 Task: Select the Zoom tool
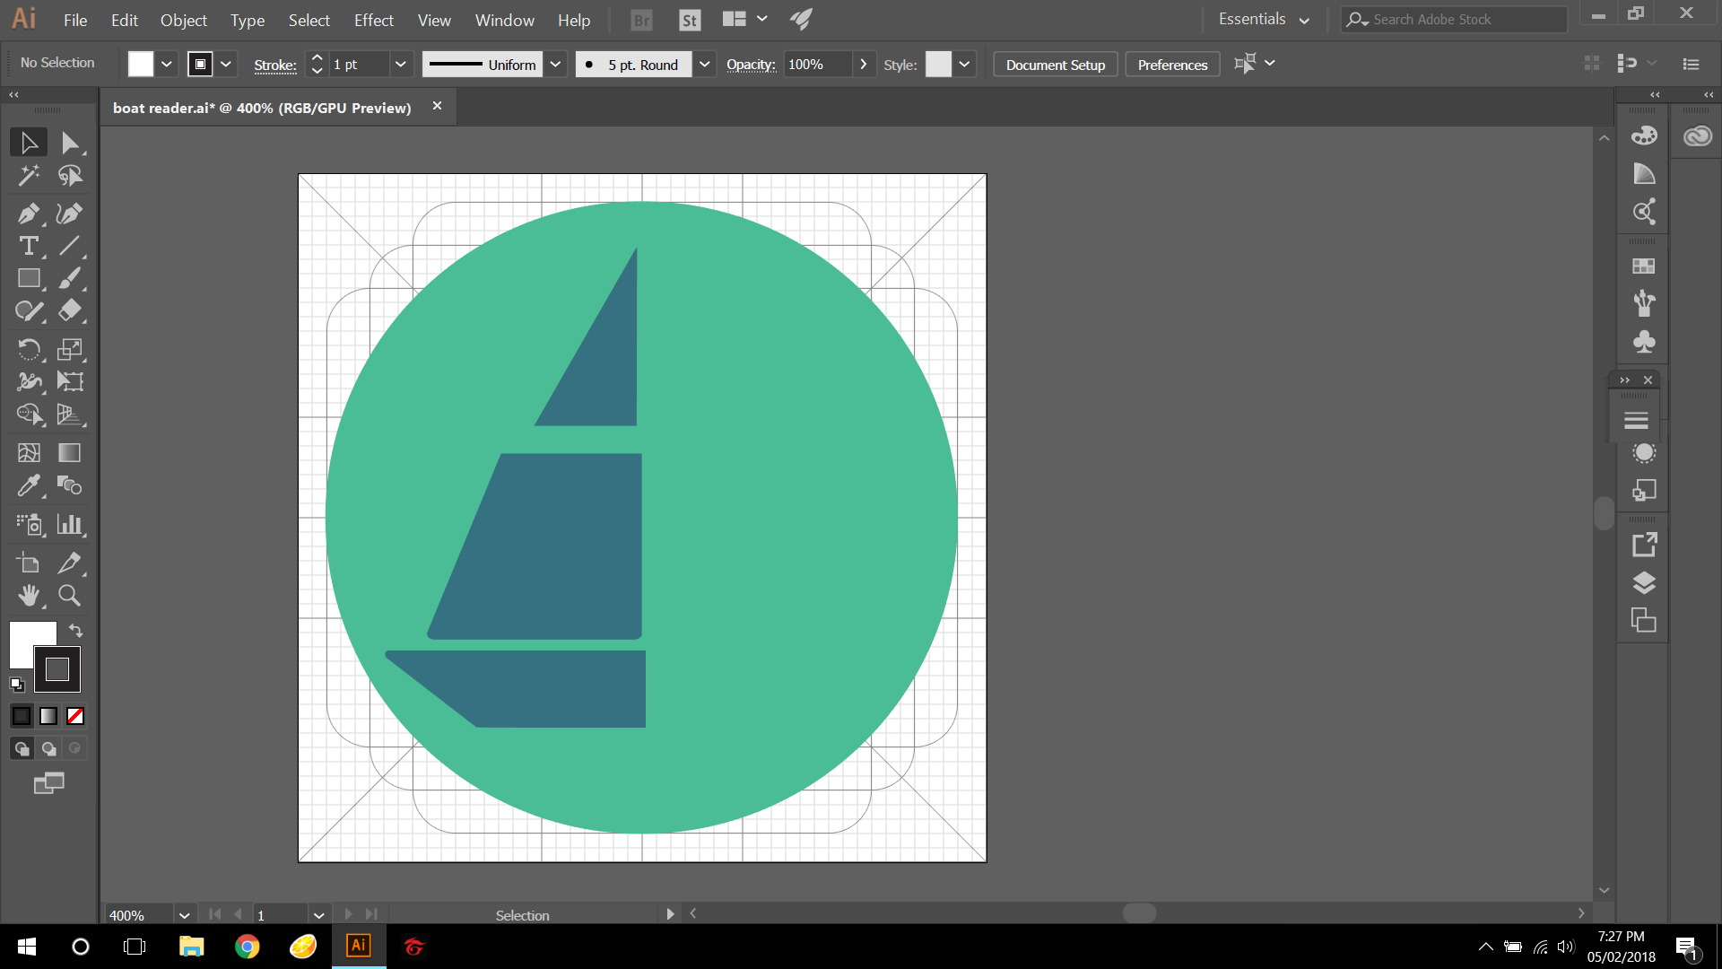(69, 596)
